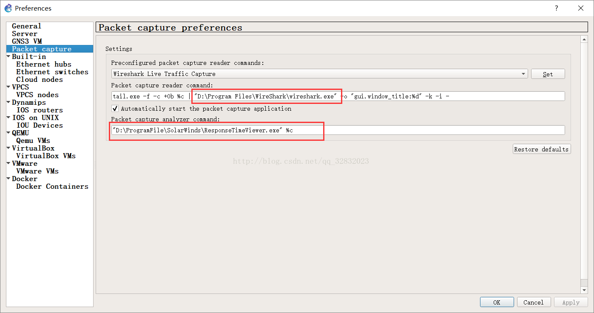Viewport: 594px width, 313px height.
Task: Open Ethernet switches preferences
Action: [x=52, y=72]
